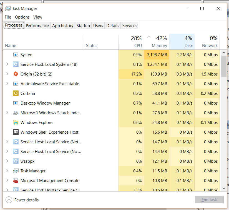Click the Cortana process icon
This screenshot has width=229, height=210.
coord(16,94)
